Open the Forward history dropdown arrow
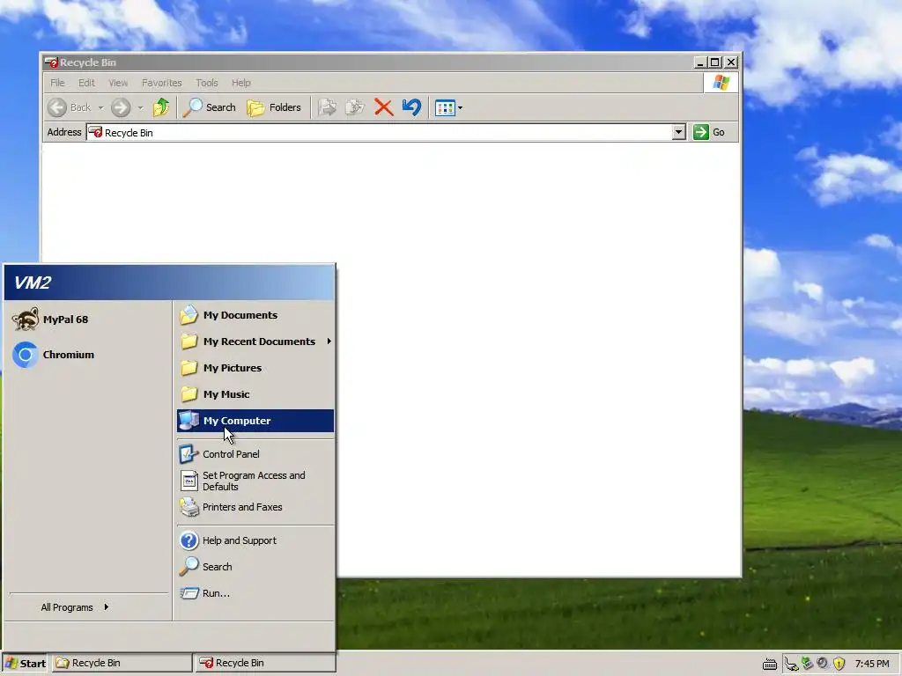902x676 pixels. click(140, 107)
